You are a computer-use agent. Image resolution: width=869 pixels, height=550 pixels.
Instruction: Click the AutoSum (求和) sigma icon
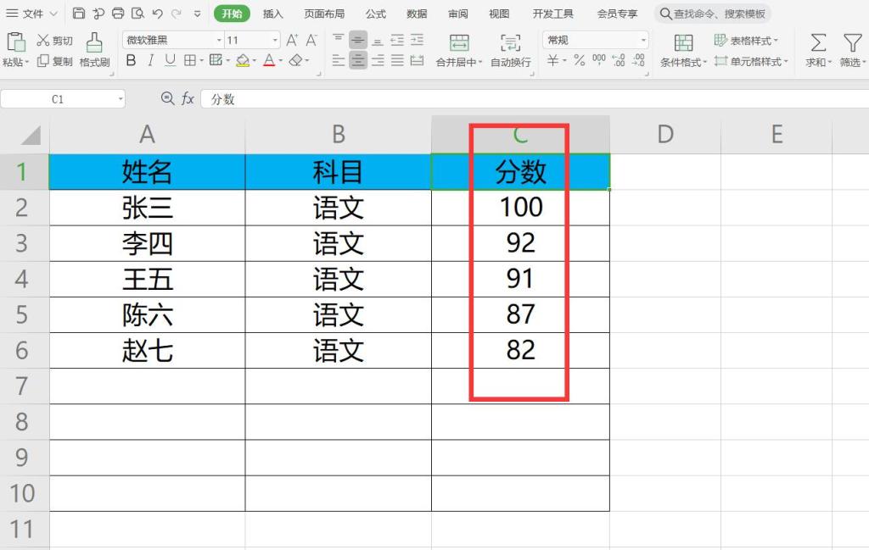point(818,42)
